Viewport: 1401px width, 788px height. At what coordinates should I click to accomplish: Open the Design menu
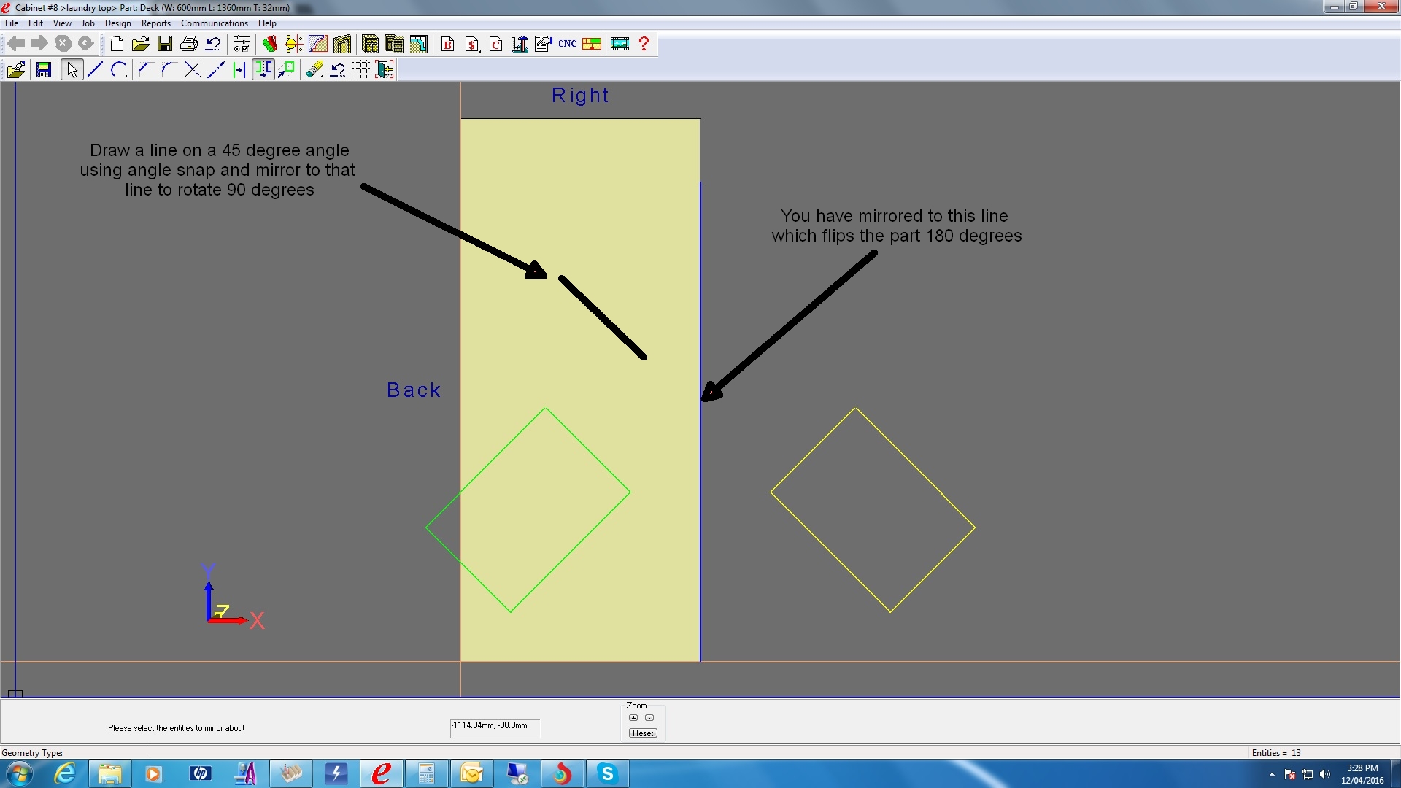pos(117,23)
